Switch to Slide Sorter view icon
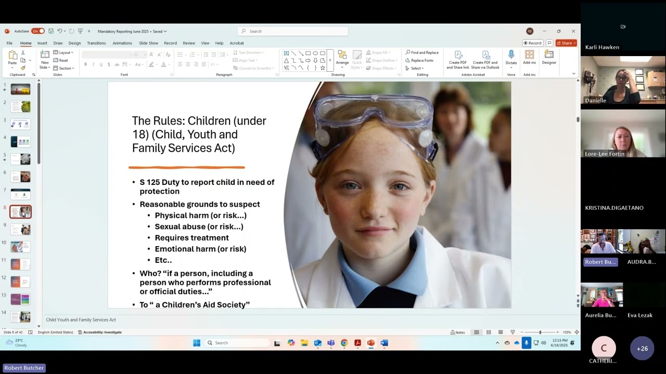The width and height of the screenshot is (666, 374). 489,332
